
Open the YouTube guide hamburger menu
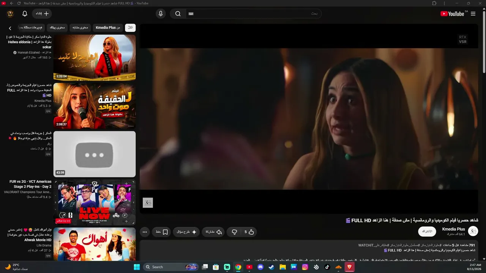coord(473,14)
